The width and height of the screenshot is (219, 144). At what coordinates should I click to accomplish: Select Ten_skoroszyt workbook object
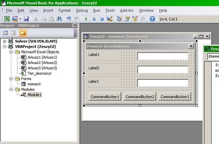(x=39, y=73)
